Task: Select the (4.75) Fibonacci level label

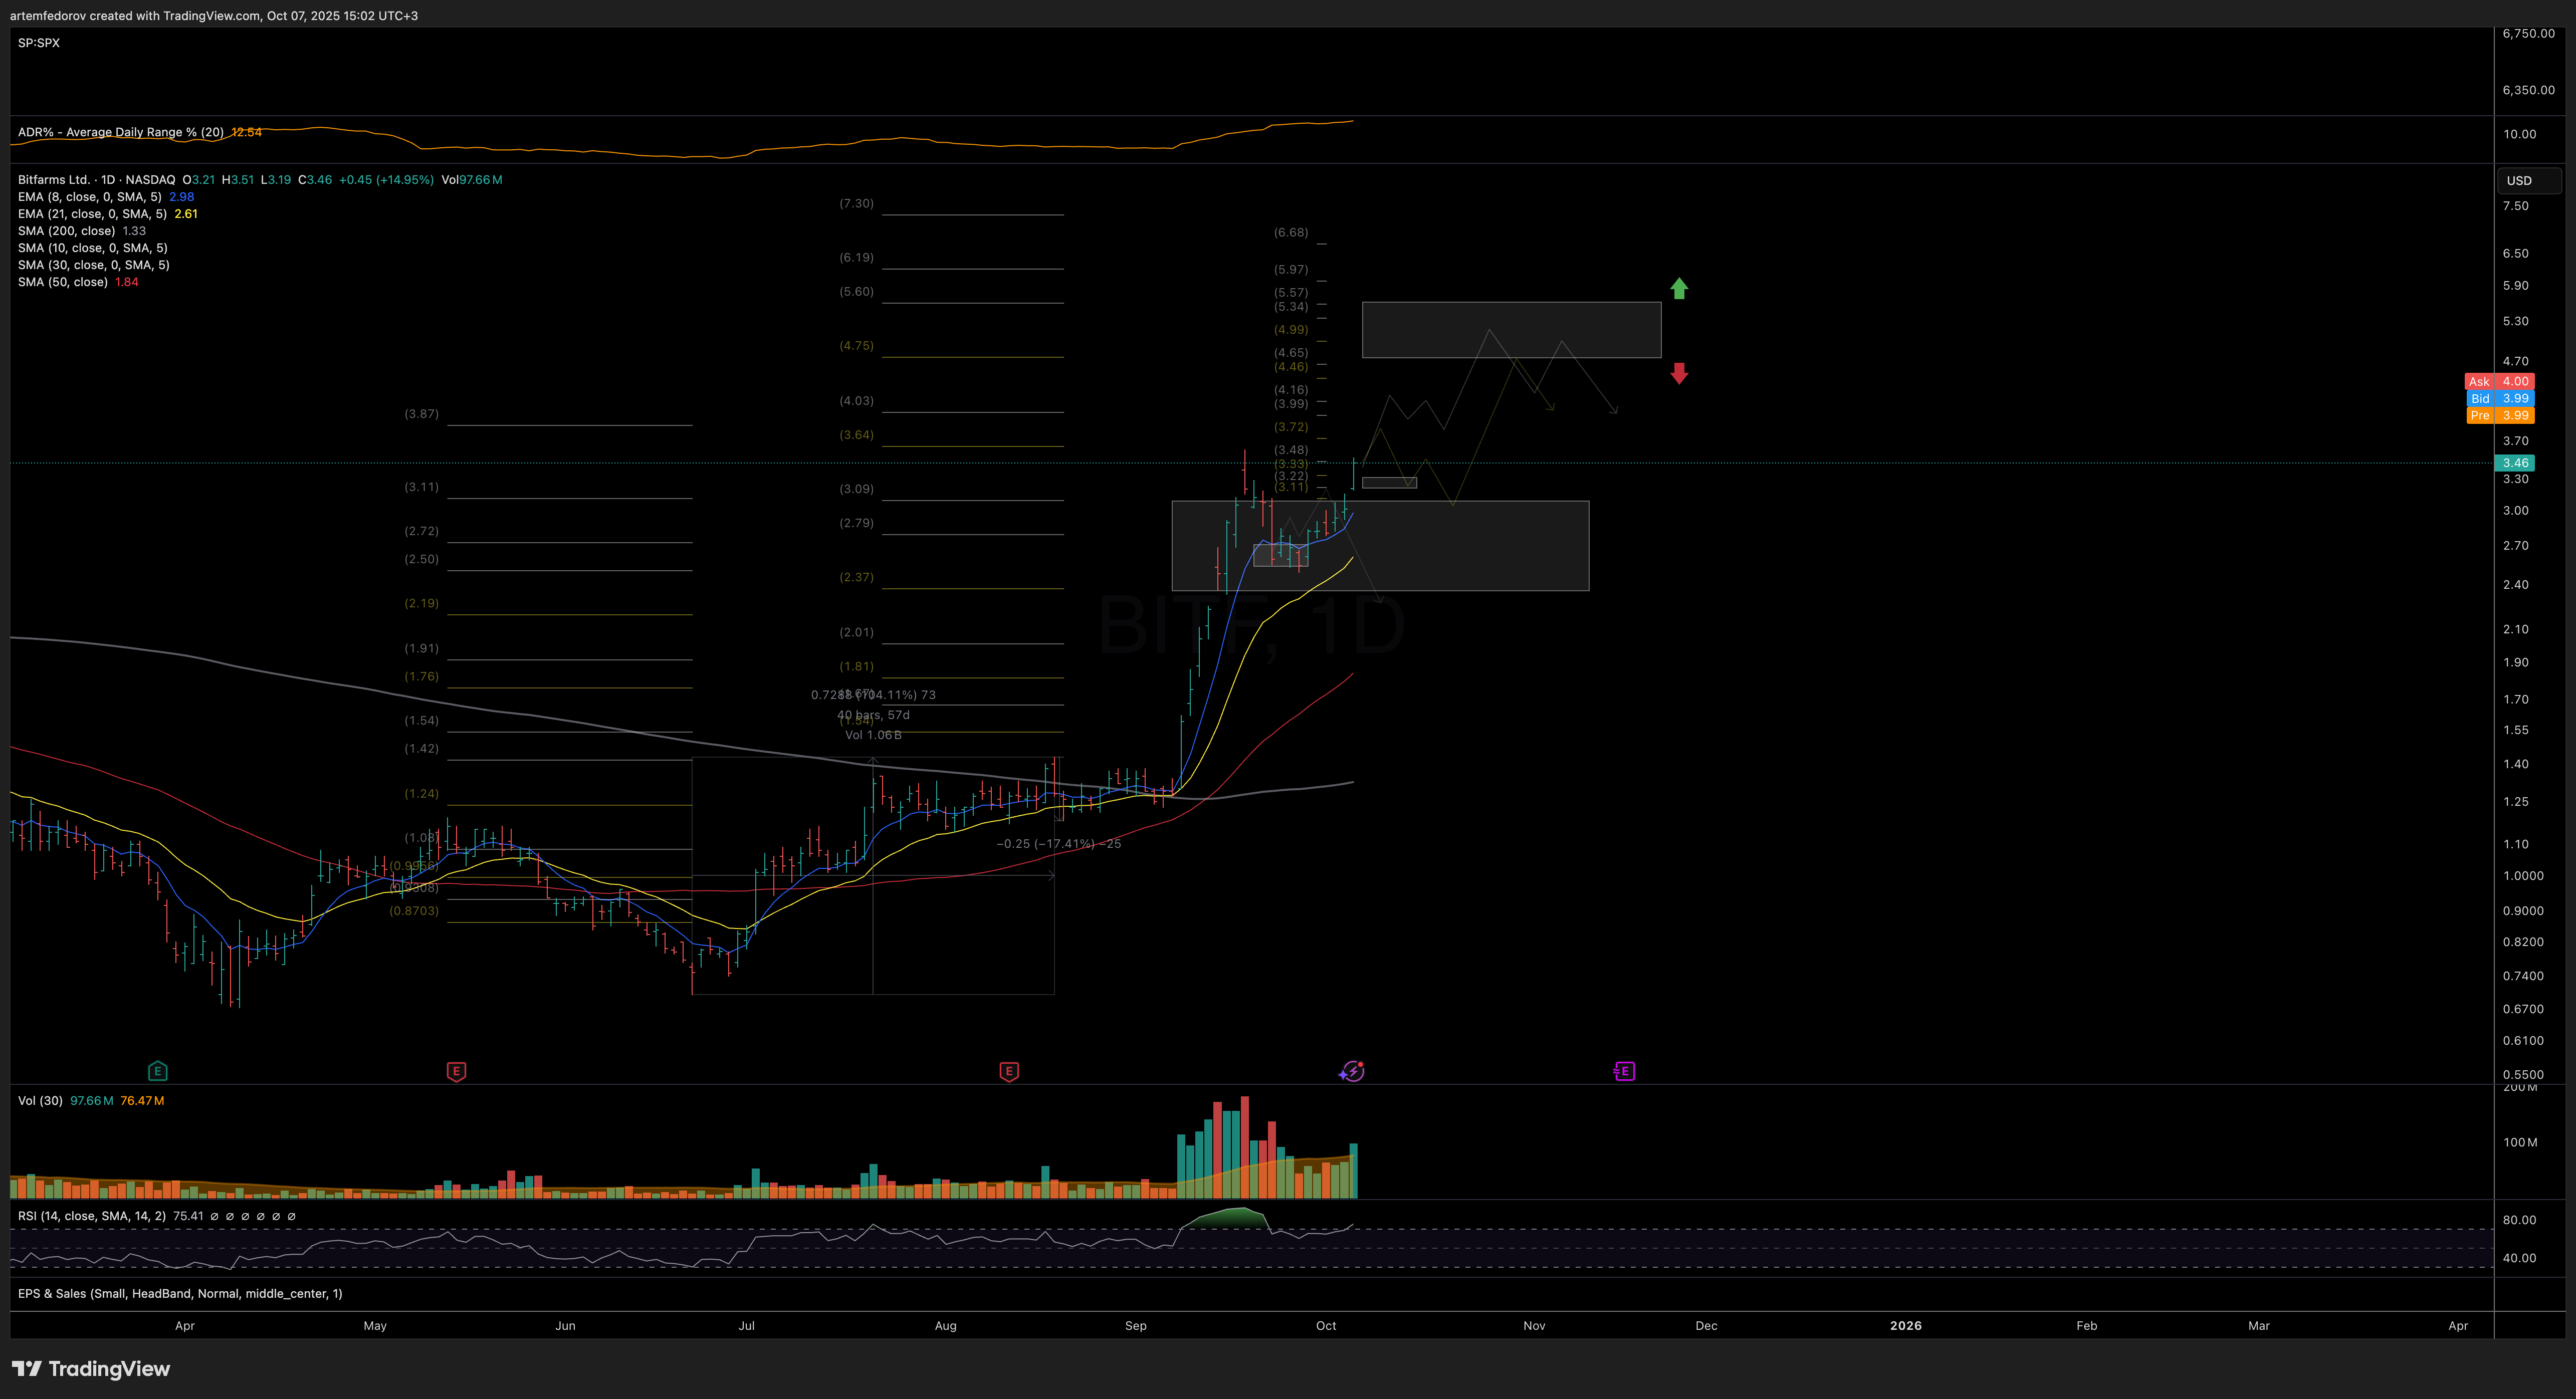Action: point(856,345)
